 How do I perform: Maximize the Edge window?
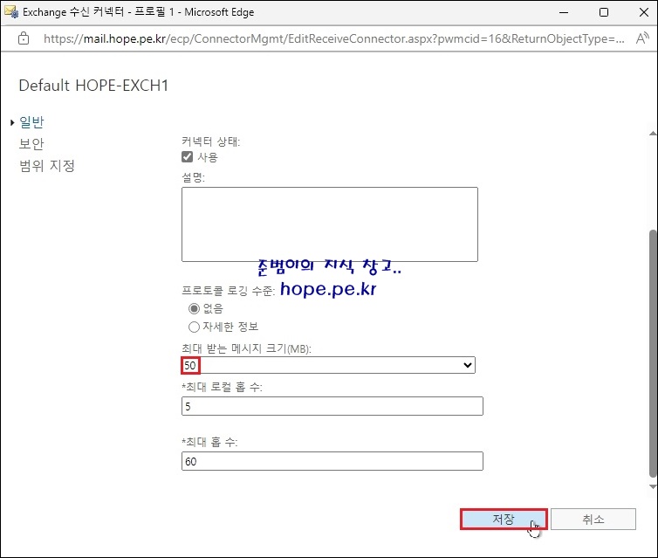604,12
